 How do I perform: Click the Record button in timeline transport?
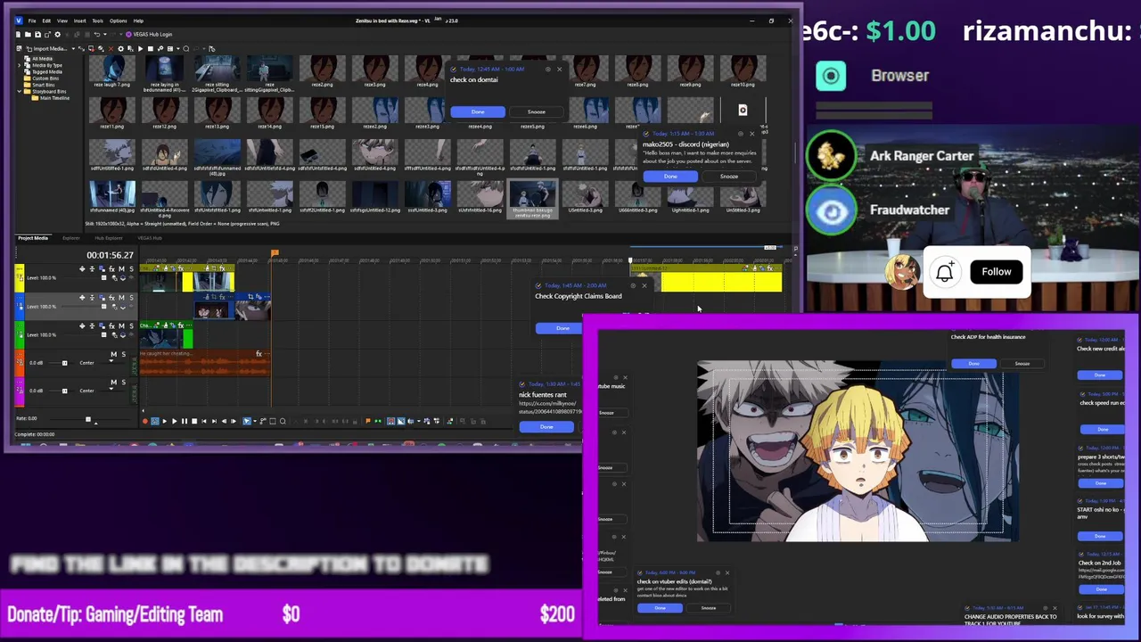coord(145,421)
